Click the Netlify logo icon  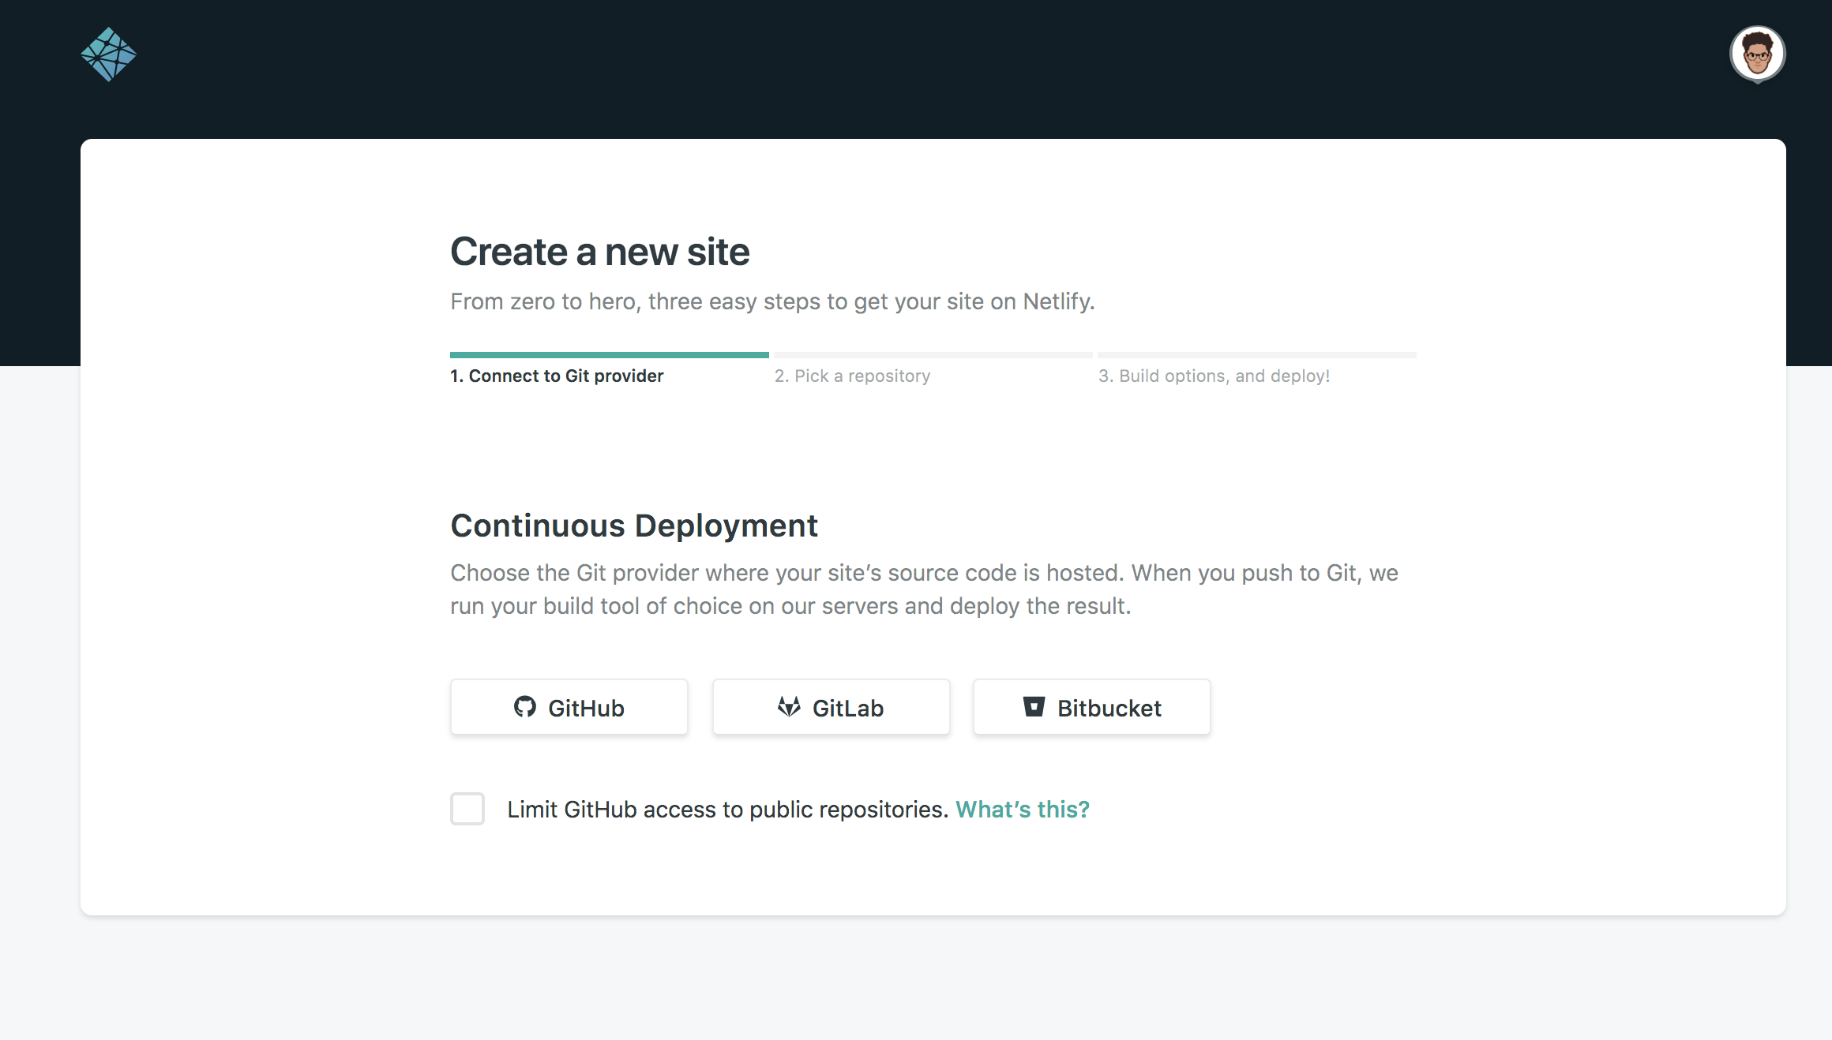tap(108, 54)
